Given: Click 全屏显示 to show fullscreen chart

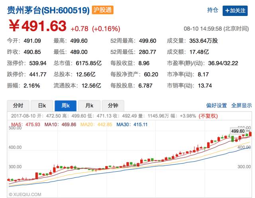Looking at the screenshot, I should (x=241, y=106).
